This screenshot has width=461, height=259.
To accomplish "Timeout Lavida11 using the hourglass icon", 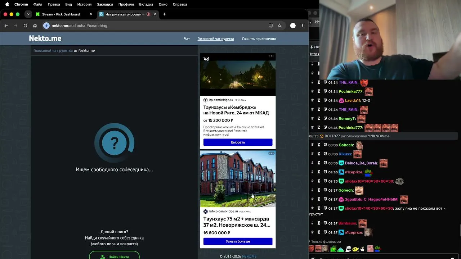I will [319, 100].
